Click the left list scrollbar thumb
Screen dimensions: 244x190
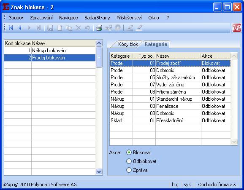point(99,57)
